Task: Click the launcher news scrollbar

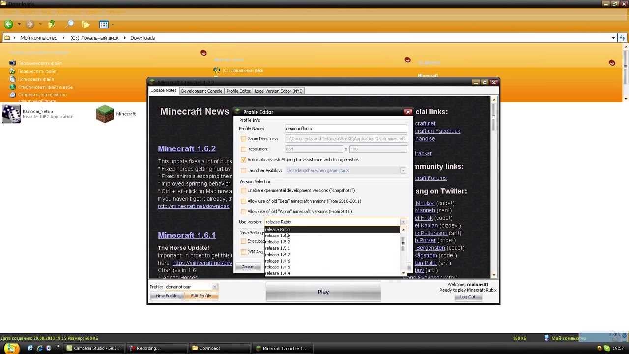Action: point(494,188)
